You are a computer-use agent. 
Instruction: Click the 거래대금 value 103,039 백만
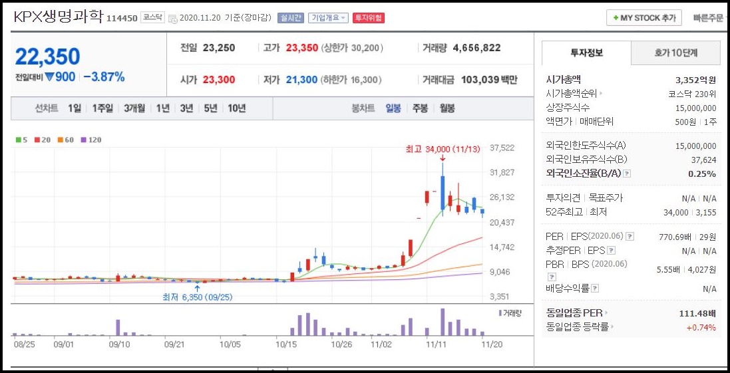[x=489, y=80]
